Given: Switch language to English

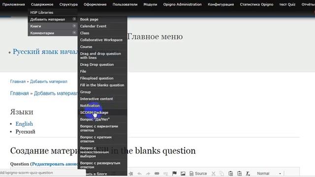Looking at the screenshot, I should 24,124.
